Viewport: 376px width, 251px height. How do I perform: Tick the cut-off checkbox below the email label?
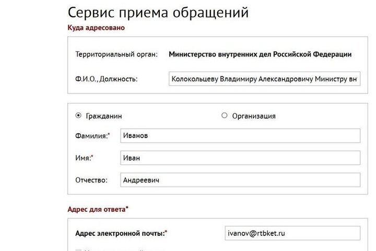(x=79, y=249)
